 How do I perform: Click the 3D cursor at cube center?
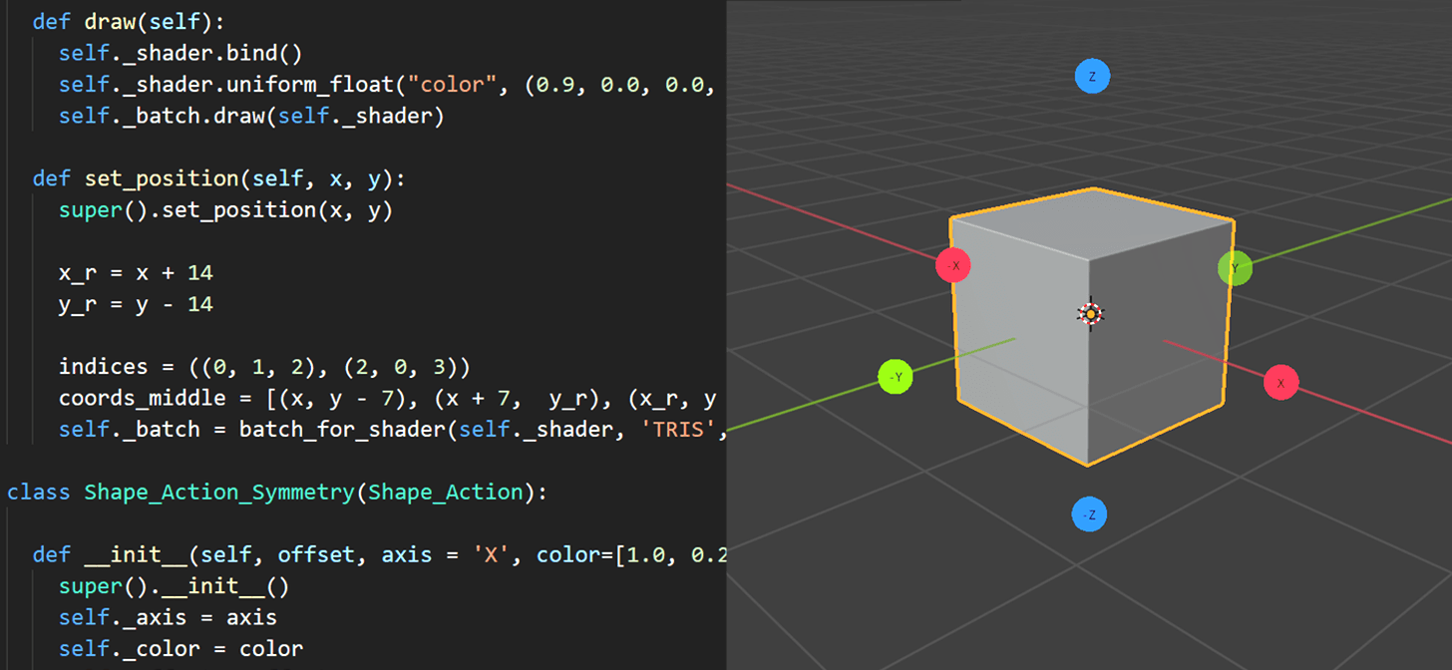pyautogui.click(x=1090, y=313)
